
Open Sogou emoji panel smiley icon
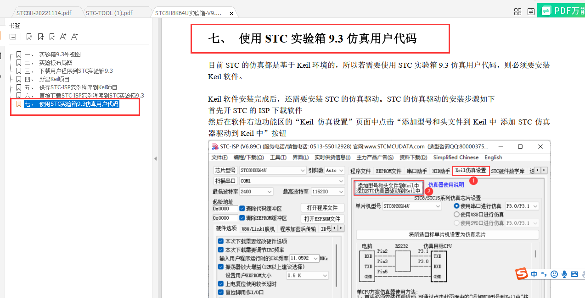[554, 274]
